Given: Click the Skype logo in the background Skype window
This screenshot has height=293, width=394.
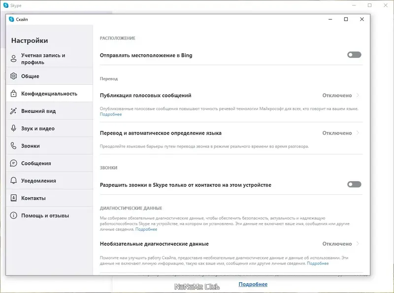Looking at the screenshot, I should [6, 5].
